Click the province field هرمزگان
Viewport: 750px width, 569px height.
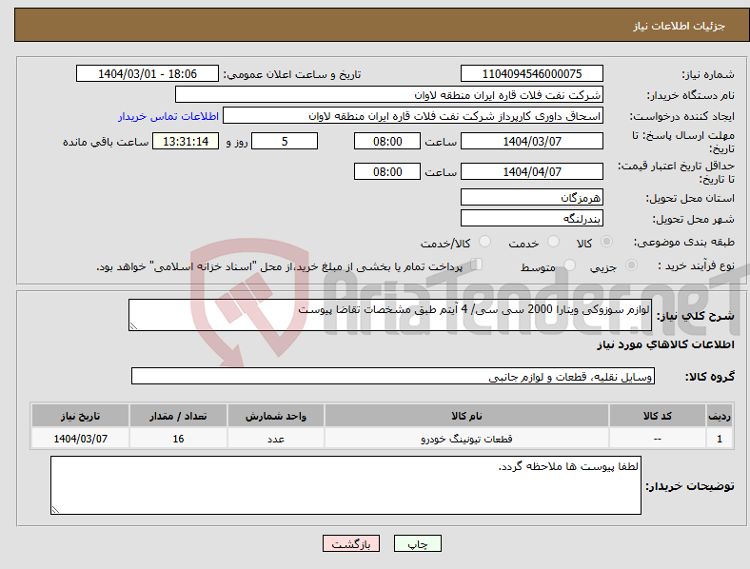point(531,197)
